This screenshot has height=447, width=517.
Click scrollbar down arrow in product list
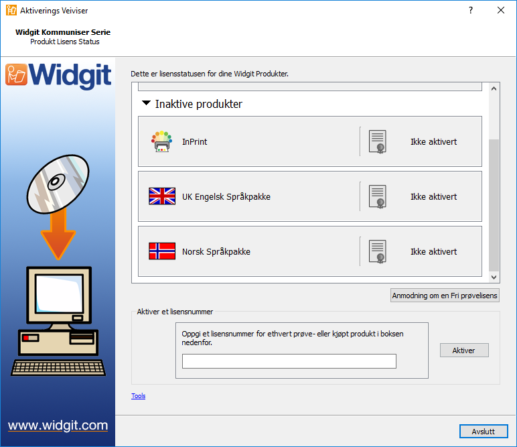pos(494,277)
